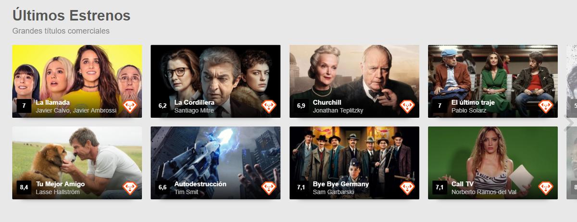Screen dimensions: 577x222
Task: Click the orange badge icon on Autodestrucción
Action: click(269, 188)
